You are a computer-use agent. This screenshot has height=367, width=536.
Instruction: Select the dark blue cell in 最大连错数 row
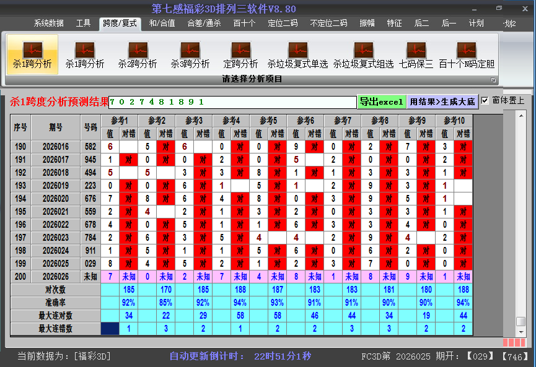pos(110,329)
